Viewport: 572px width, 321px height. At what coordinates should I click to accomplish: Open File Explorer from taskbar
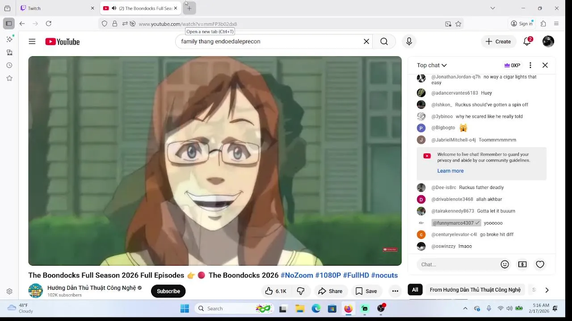299,309
